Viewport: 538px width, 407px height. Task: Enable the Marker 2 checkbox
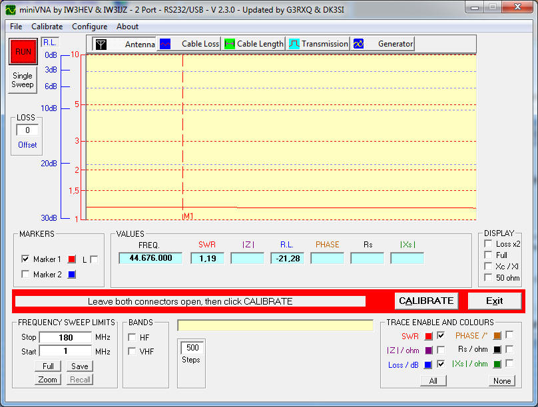click(25, 274)
